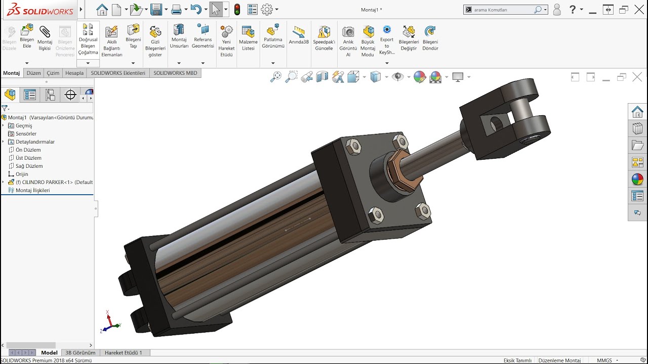Click Speedpak'ı Güncelle

tap(323, 38)
